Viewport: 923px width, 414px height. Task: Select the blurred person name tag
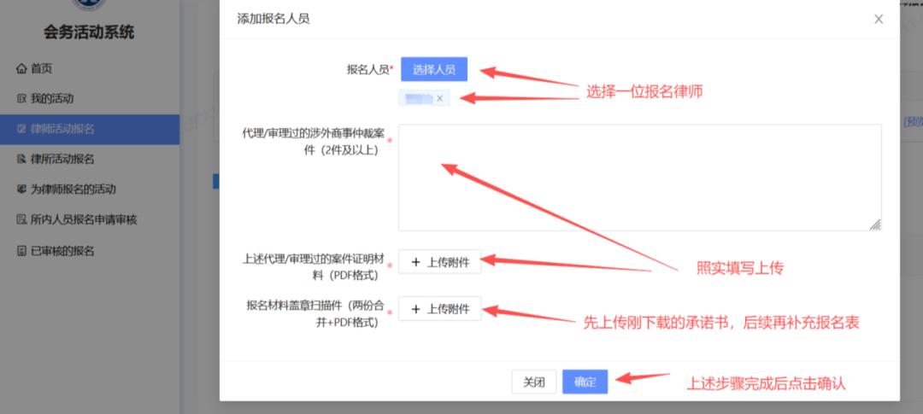(420, 99)
